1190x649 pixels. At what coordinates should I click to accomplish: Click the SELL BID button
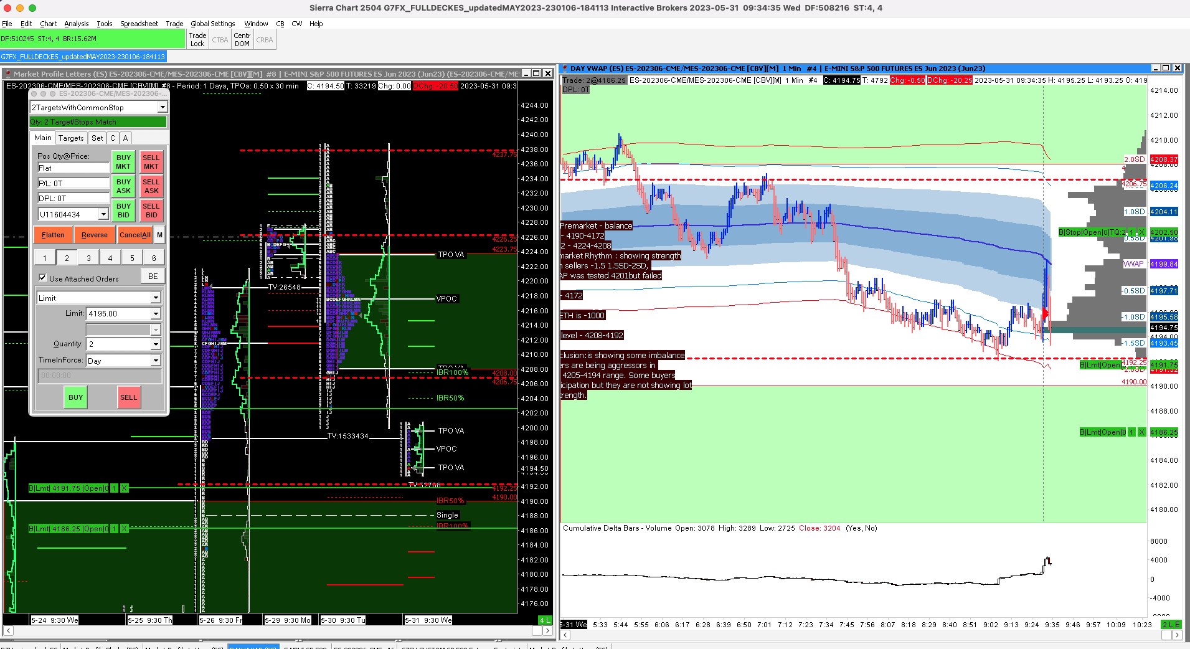click(151, 211)
